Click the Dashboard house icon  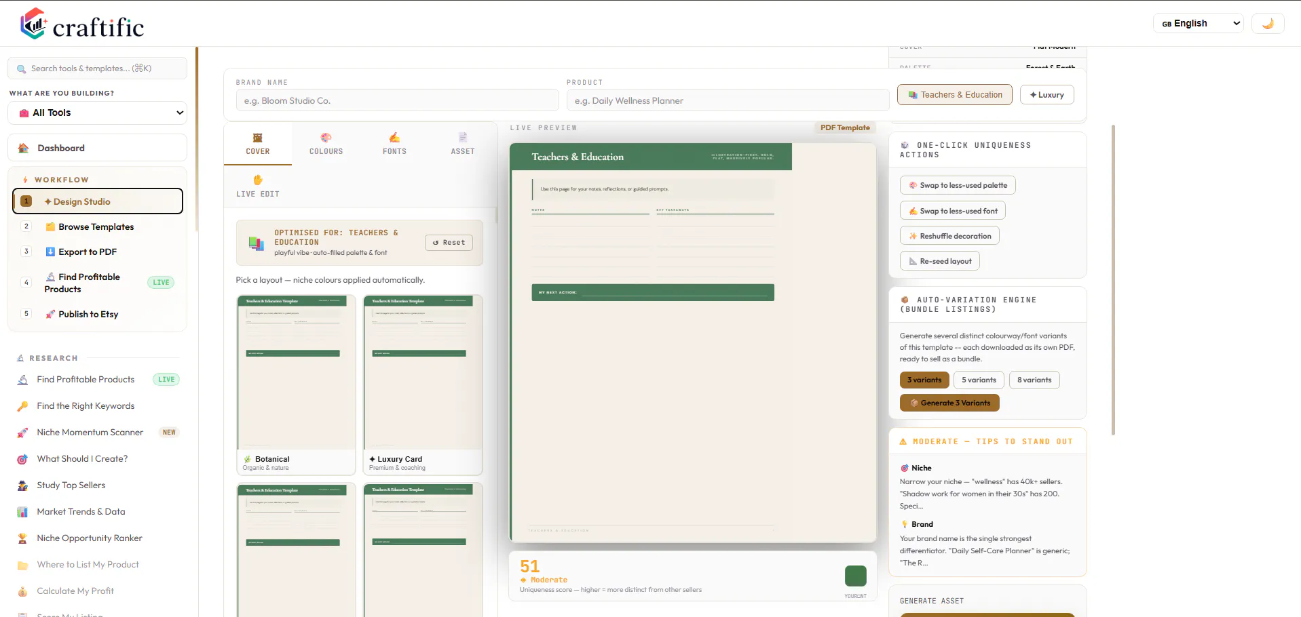pyautogui.click(x=23, y=148)
